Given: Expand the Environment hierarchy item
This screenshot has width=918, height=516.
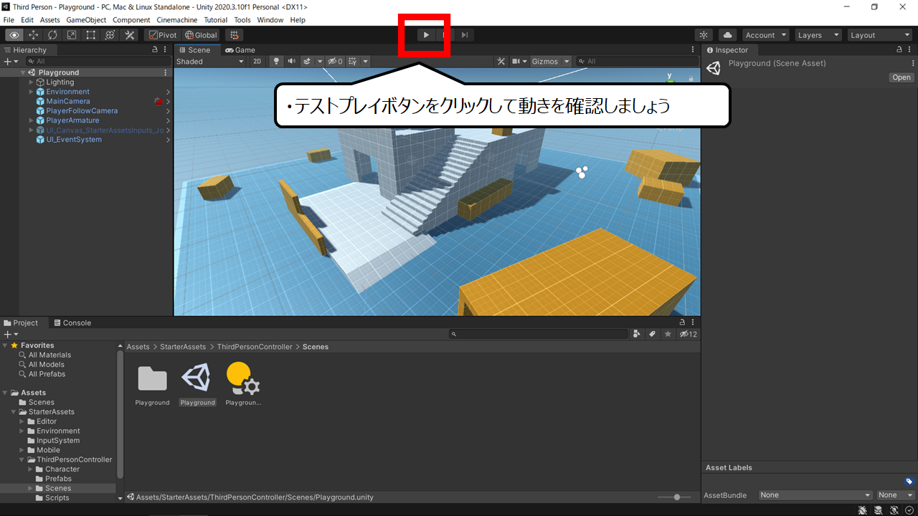Looking at the screenshot, I should [x=32, y=92].
